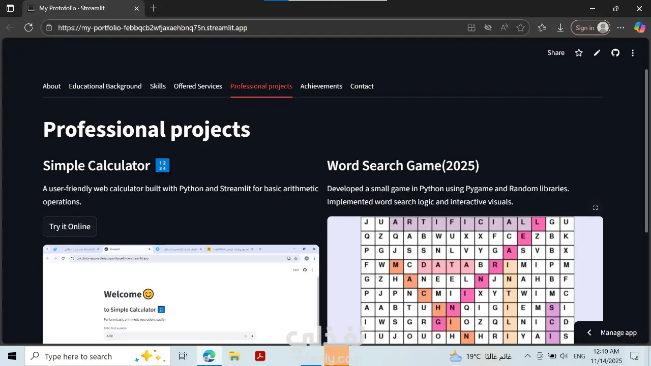The width and height of the screenshot is (651, 366).
Task: Open the app's GitHub repository
Action: (615, 53)
